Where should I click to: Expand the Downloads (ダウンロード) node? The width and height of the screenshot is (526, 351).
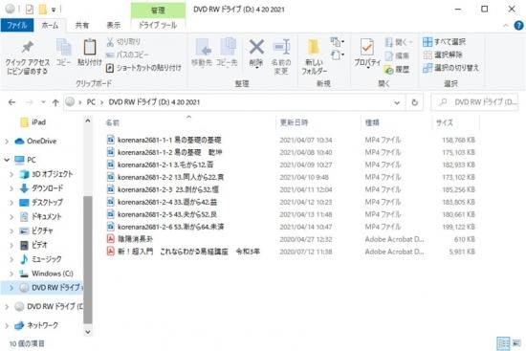pyautogui.click(x=11, y=188)
